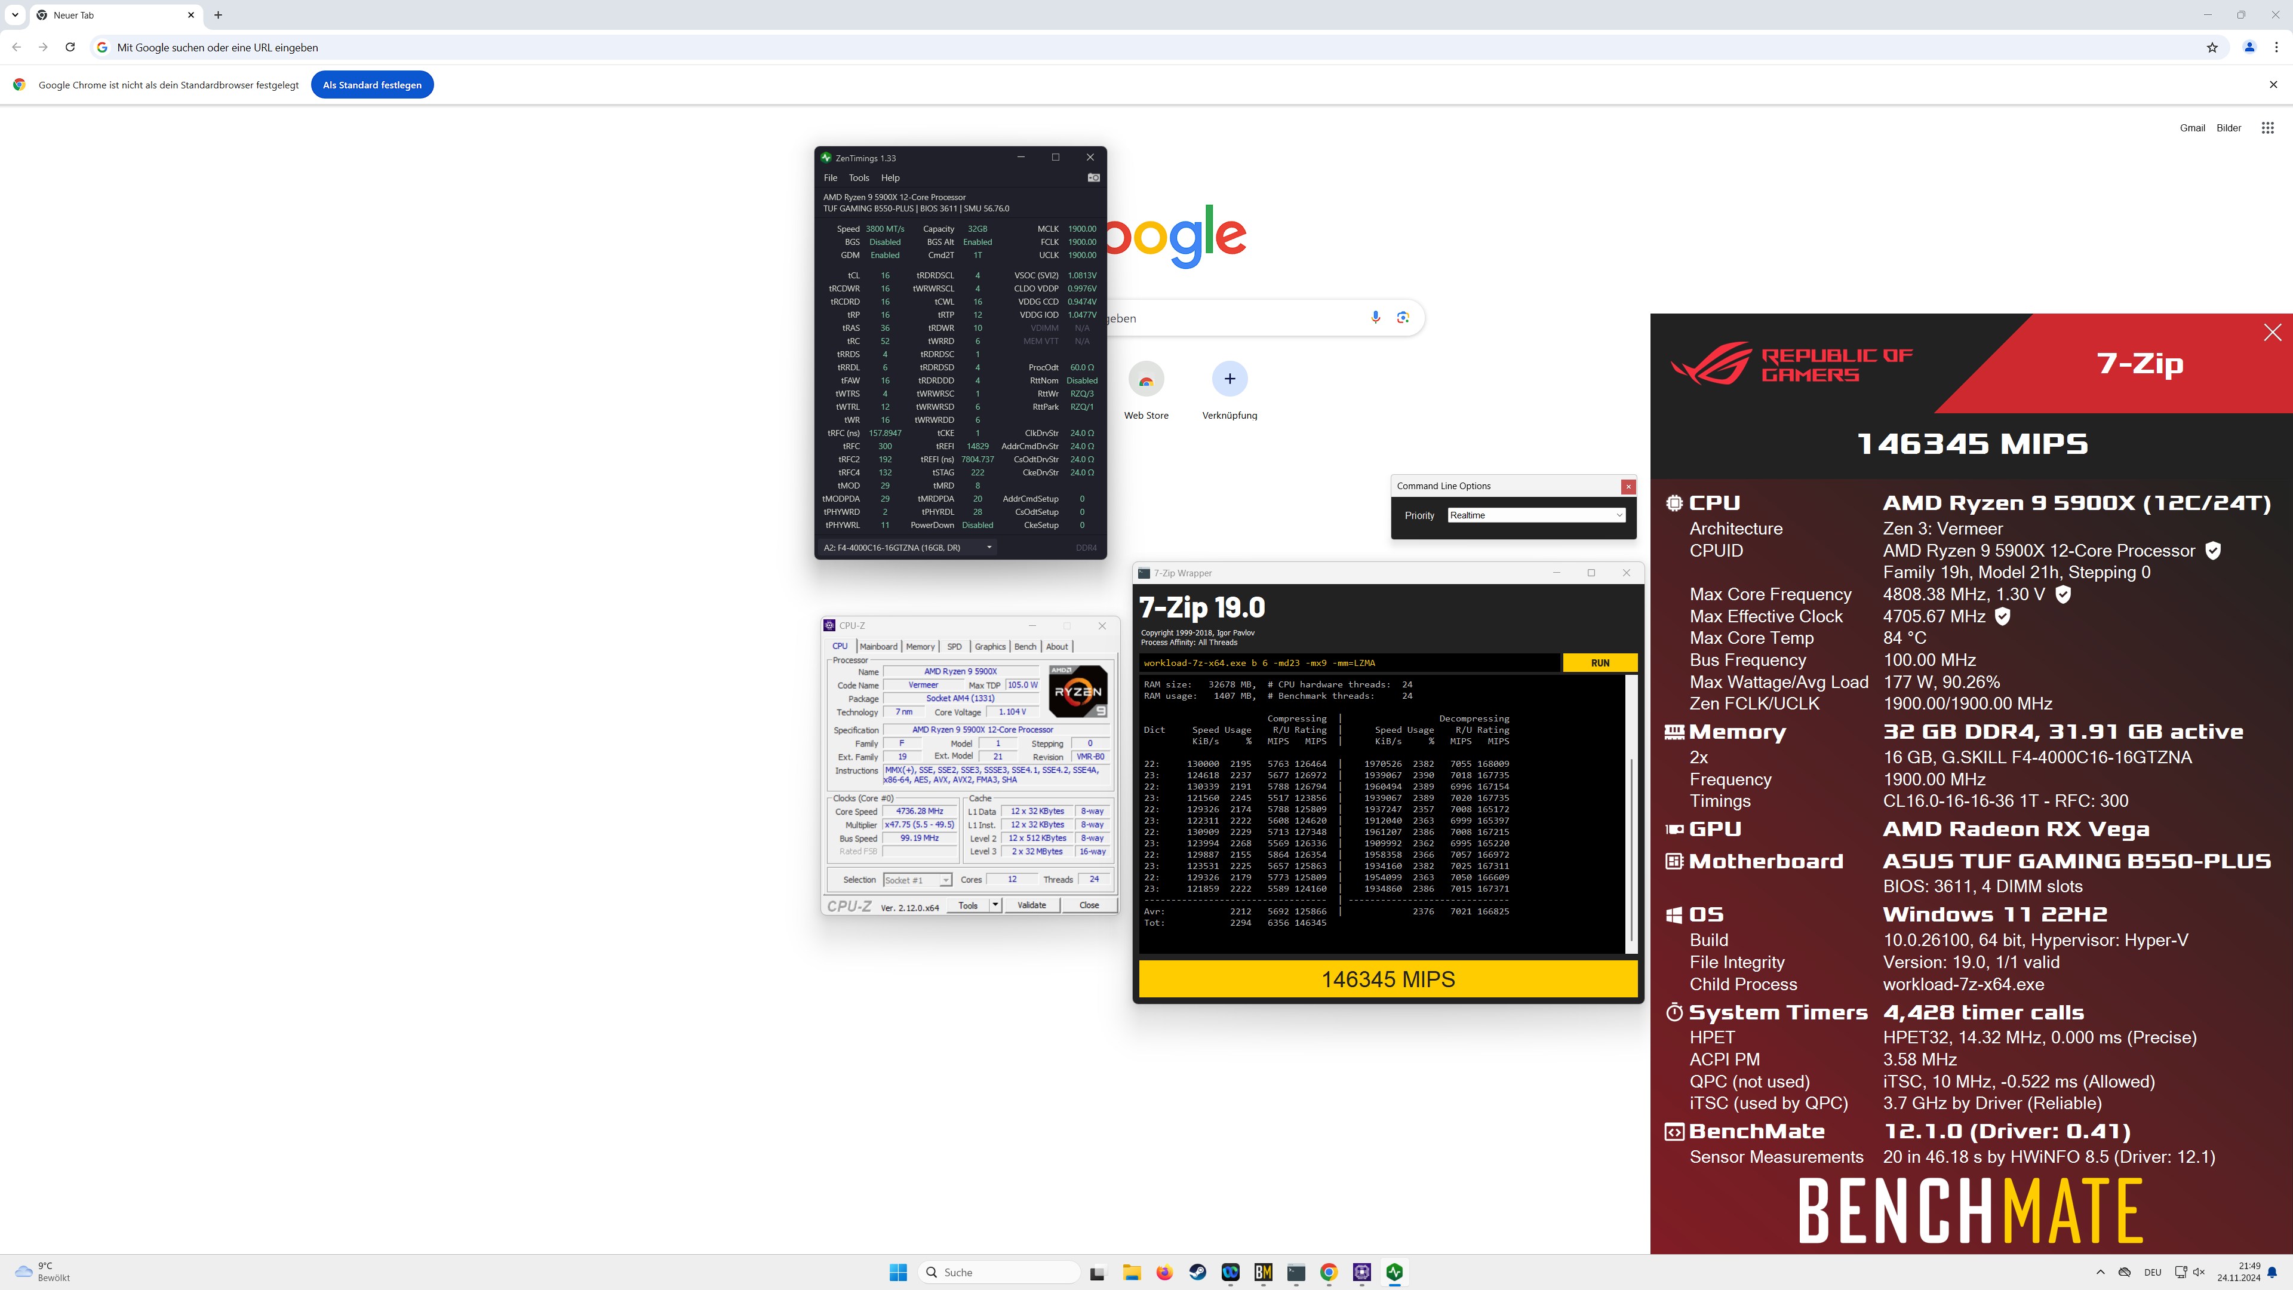Open the Chrome three-dot menu

[x=2277, y=47]
